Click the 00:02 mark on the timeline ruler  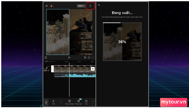[x=66, y=62]
